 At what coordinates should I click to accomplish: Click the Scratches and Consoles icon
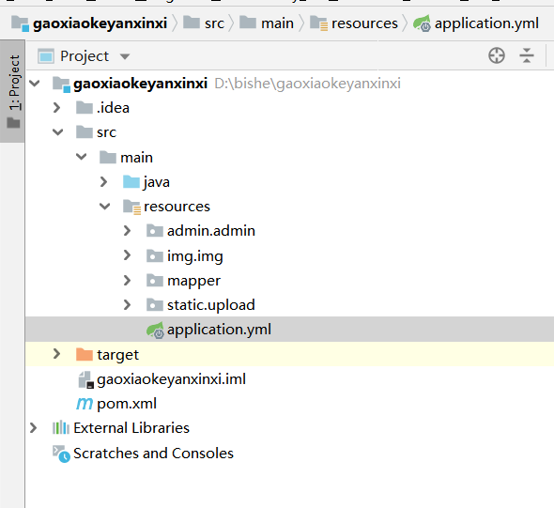point(61,454)
